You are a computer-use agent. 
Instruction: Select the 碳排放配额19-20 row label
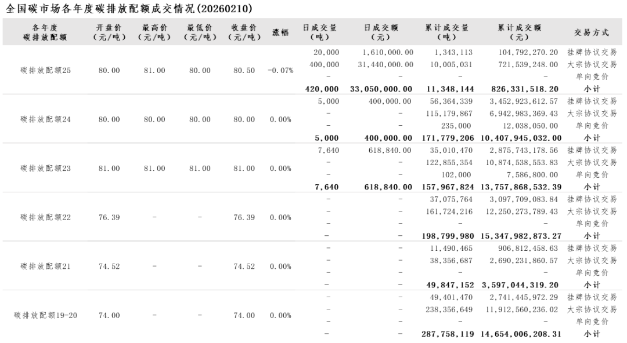tap(45, 316)
